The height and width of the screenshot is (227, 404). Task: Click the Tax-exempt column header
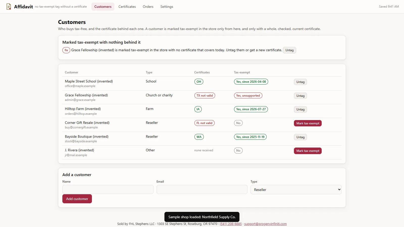click(x=242, y=72)
